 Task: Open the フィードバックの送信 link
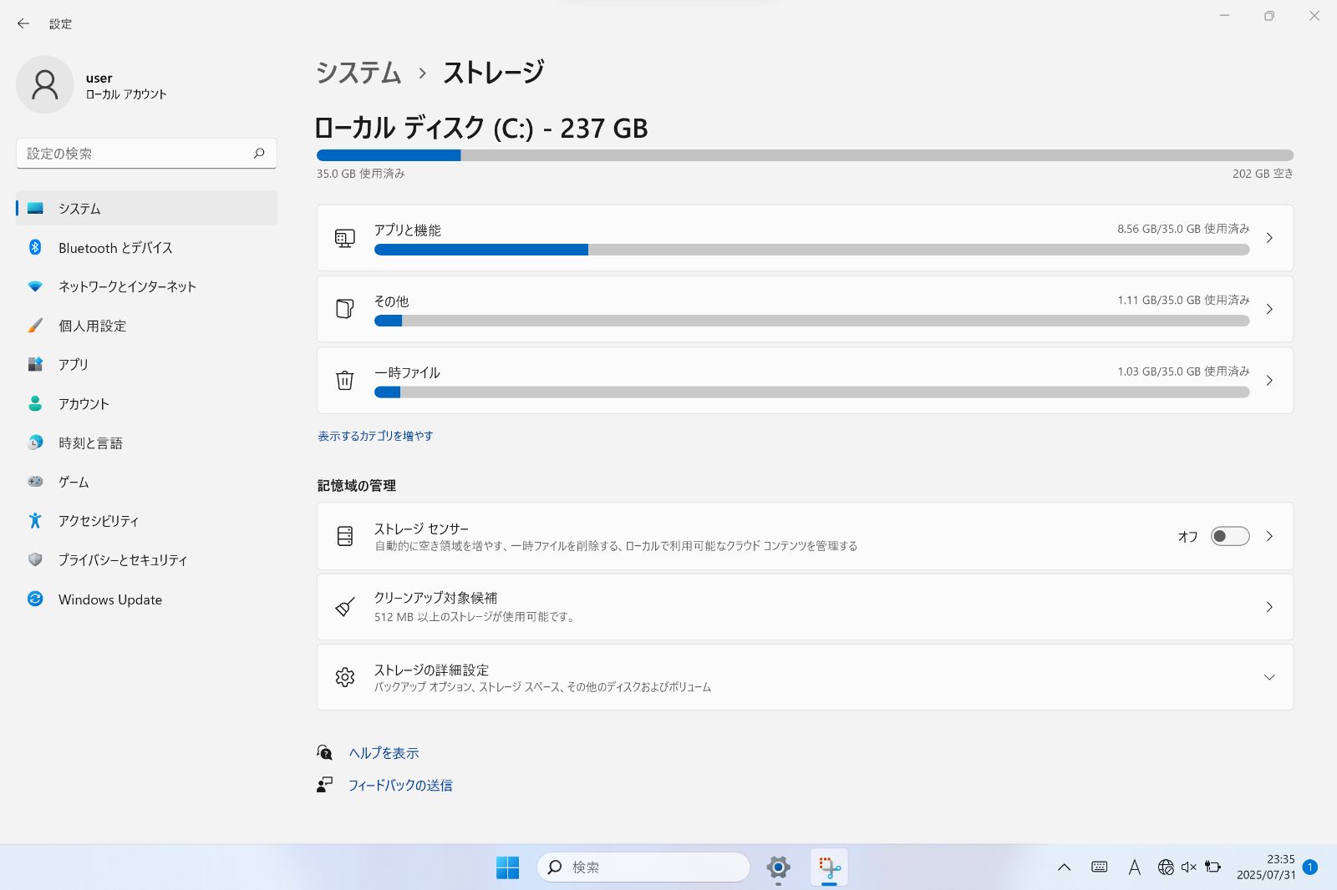[x=399, y=785]
